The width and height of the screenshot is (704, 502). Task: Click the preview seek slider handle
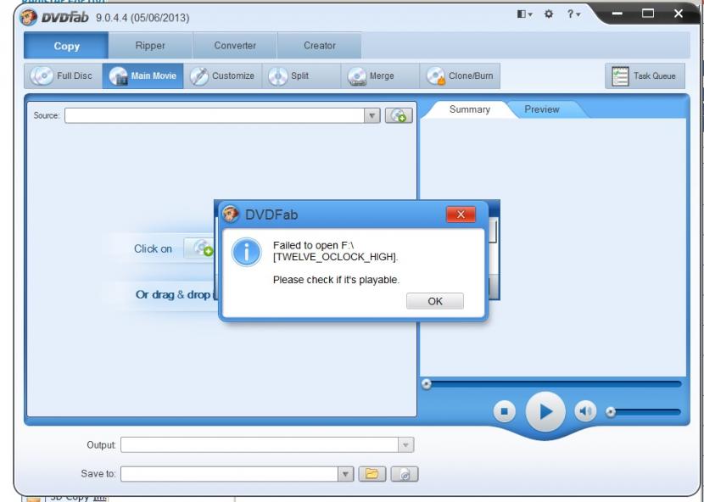point(426,384)
